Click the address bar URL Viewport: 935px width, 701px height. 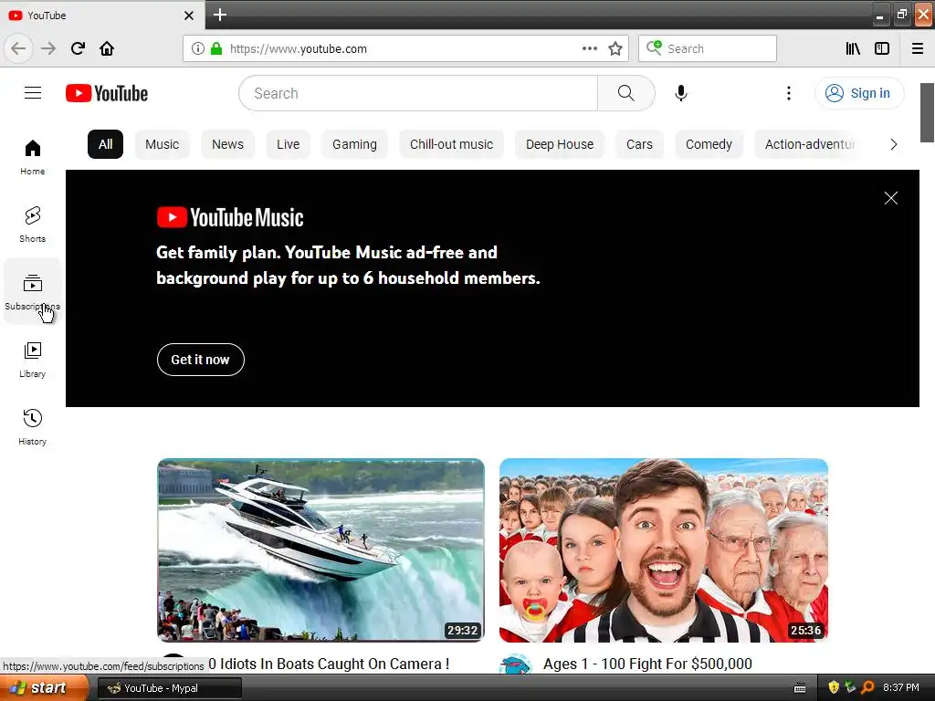coord(299,49)
